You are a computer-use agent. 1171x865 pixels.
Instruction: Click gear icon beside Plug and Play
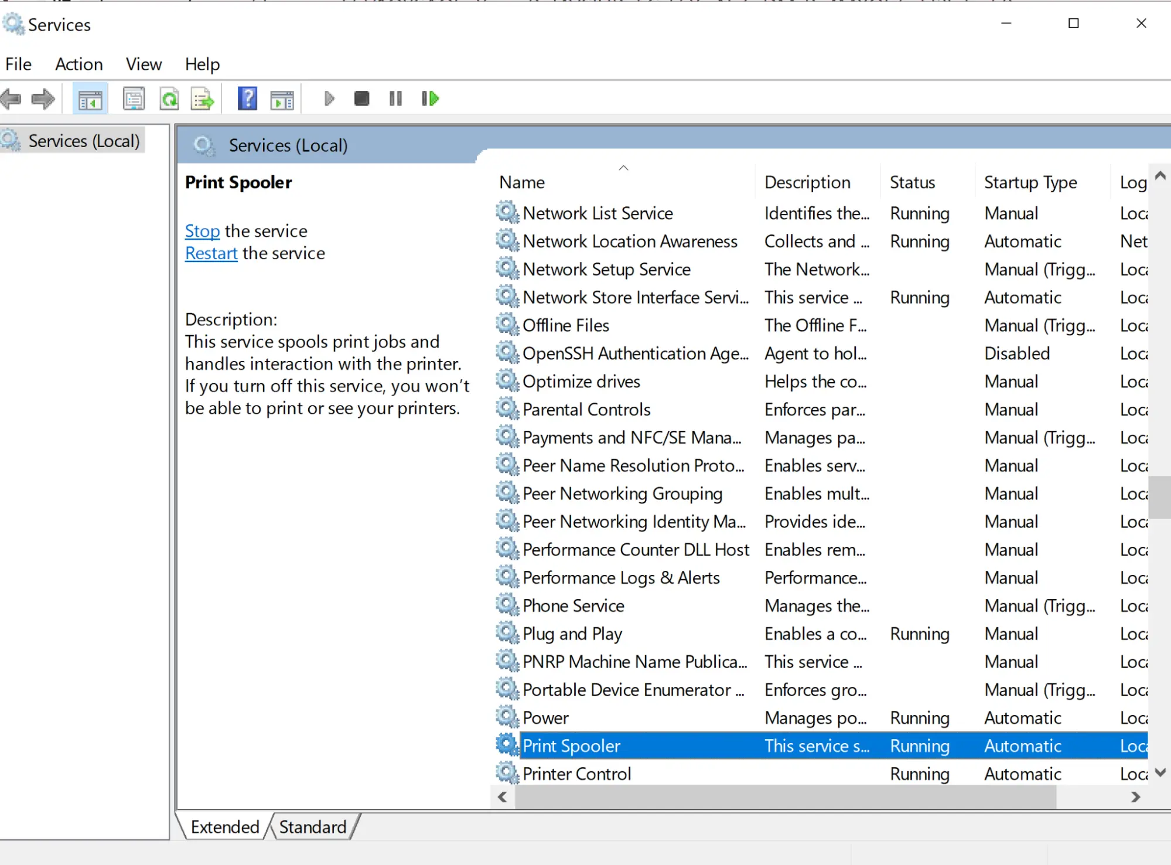(x=507, y=634)
